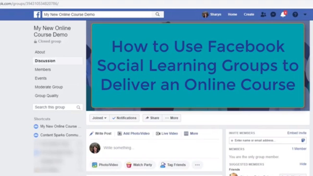Image resolution: width=313 pixels, height=176 pixels.
Task: Click the Embed Invite link
Action: click(297, 133)
